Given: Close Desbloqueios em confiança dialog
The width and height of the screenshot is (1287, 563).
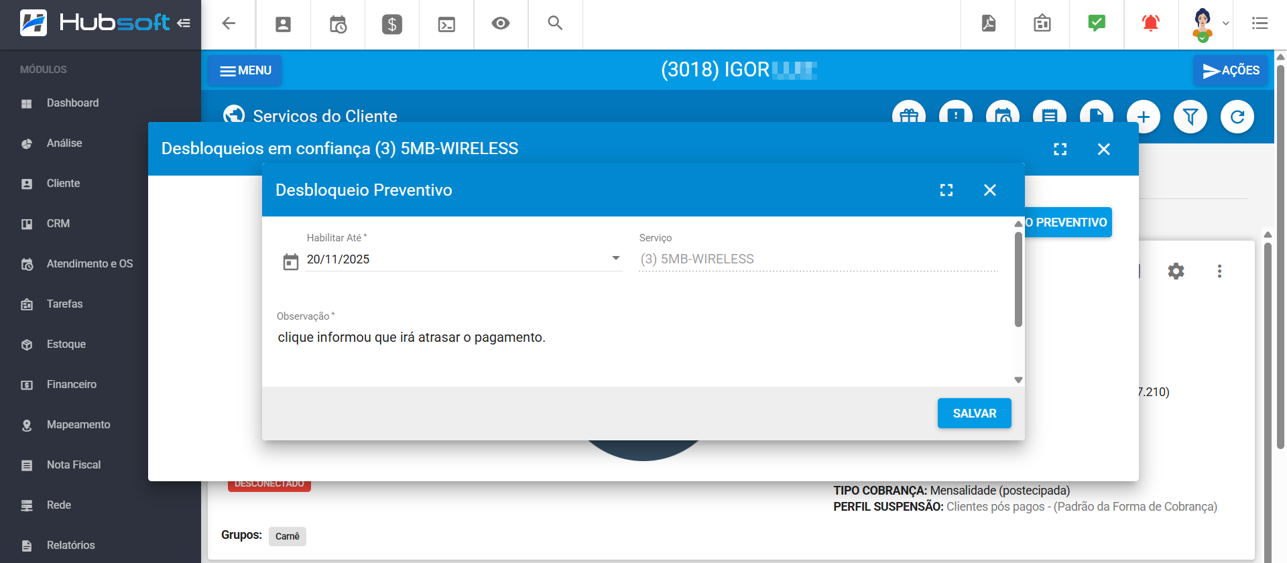Looking at the screenshot, I should pyautogui.click(x=1104, y=149).
